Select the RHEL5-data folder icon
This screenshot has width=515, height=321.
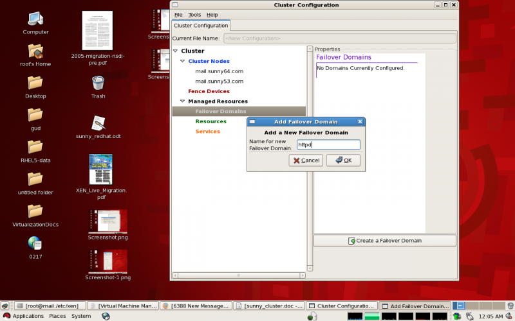pyautogui.click(x=35, y=148)
